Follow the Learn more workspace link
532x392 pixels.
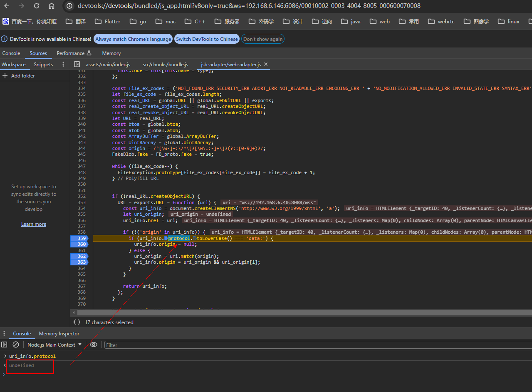(x=34, y=224)
